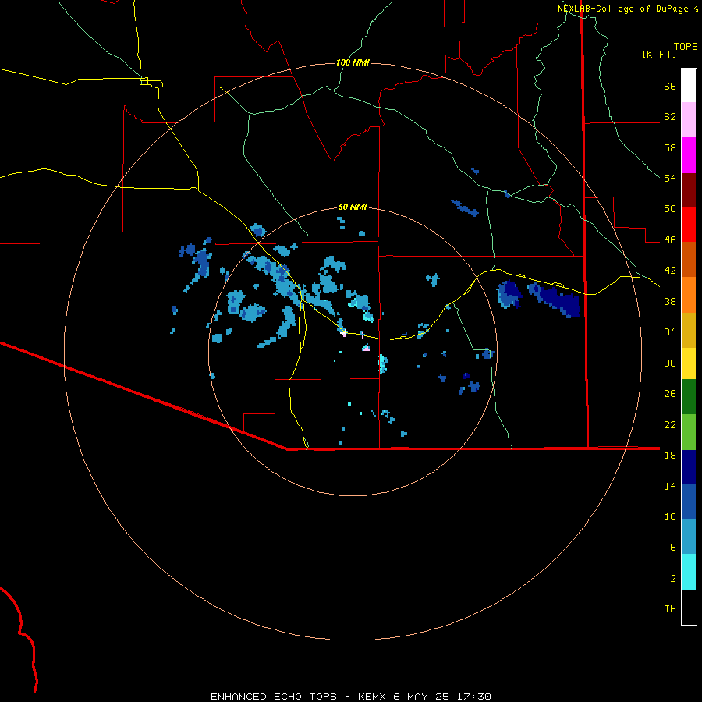
Task: Click the 17:30 timestamp in caption
Action: coord(474,697)
